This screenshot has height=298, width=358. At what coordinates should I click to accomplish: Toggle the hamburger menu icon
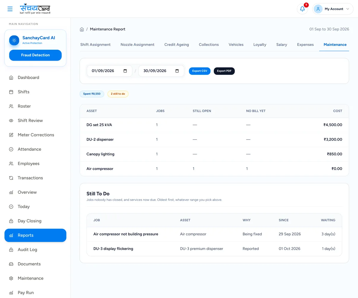10,9
